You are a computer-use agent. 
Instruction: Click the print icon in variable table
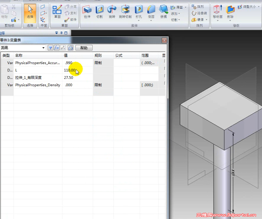70,48
